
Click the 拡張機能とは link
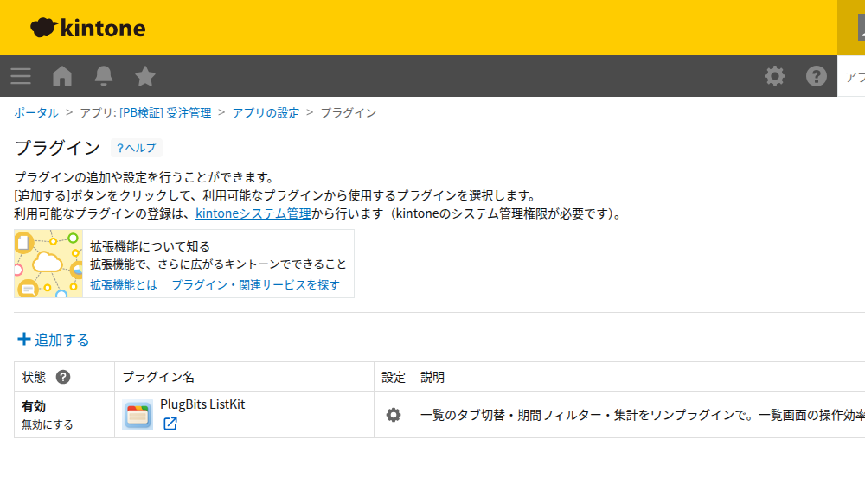coord(124,285)
